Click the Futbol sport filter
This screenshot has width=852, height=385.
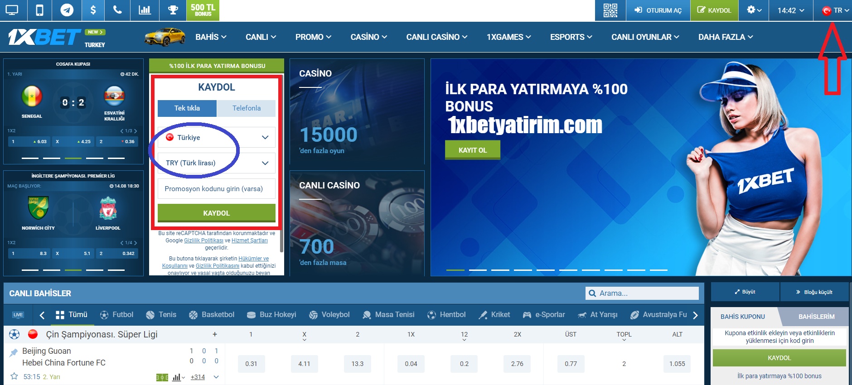point(116,315)
